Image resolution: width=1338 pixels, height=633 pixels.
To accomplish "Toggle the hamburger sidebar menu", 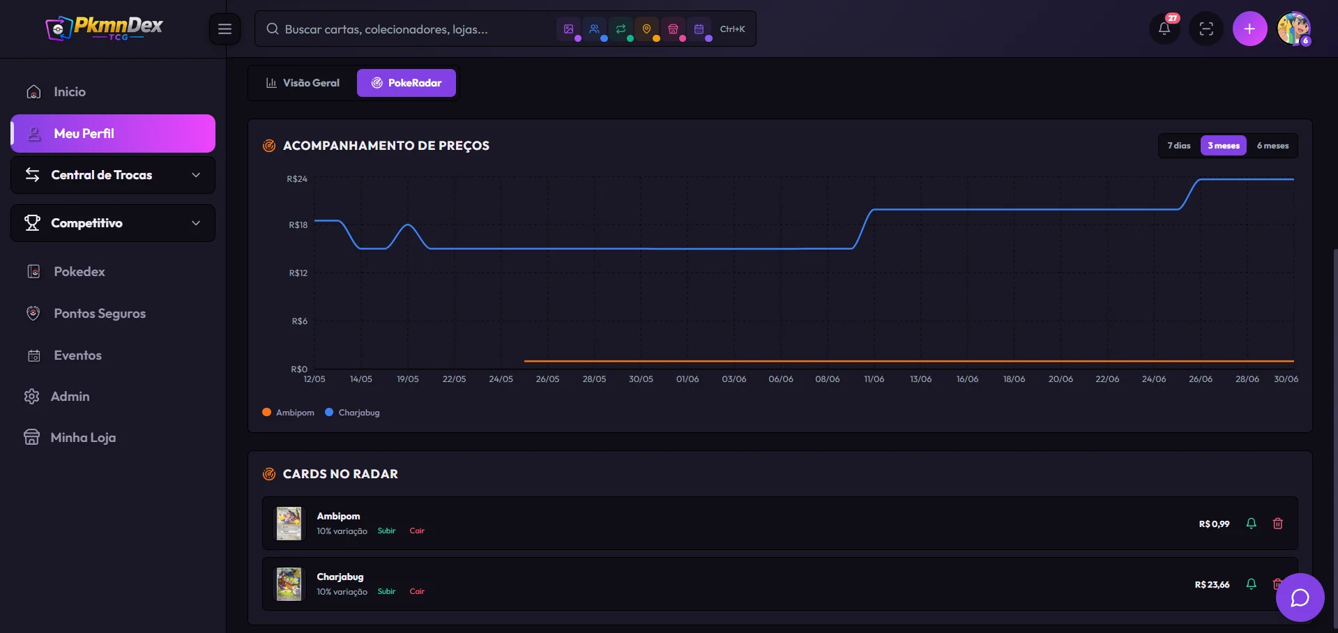I will [225, 29].
